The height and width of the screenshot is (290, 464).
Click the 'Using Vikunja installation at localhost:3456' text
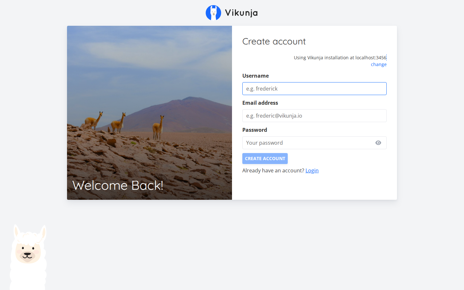point(340,58)
